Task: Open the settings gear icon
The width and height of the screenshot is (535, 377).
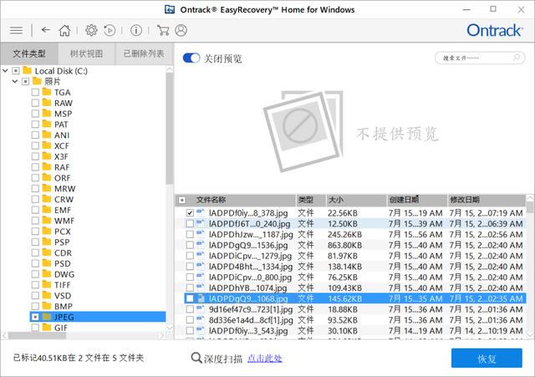Action: tap(91, 30)
